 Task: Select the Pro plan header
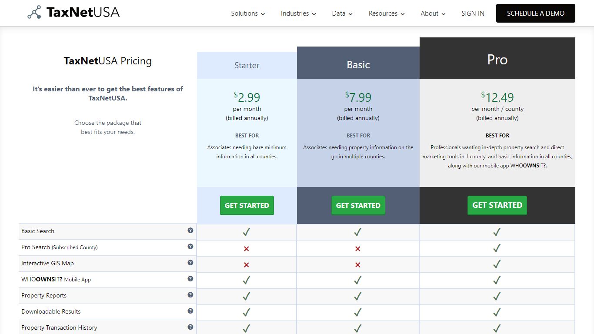click(x=497, y=59)
